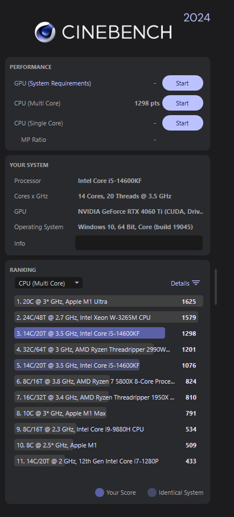The width and height of the screenshot is (234, 517).
Task: Click into the Info text field
Action: (x=139, y=243)
